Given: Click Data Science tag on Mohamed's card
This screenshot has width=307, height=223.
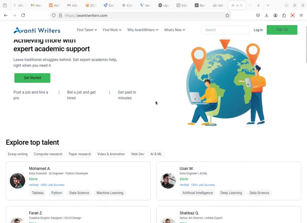Looking at the screenshot, I should coord(79,193).
